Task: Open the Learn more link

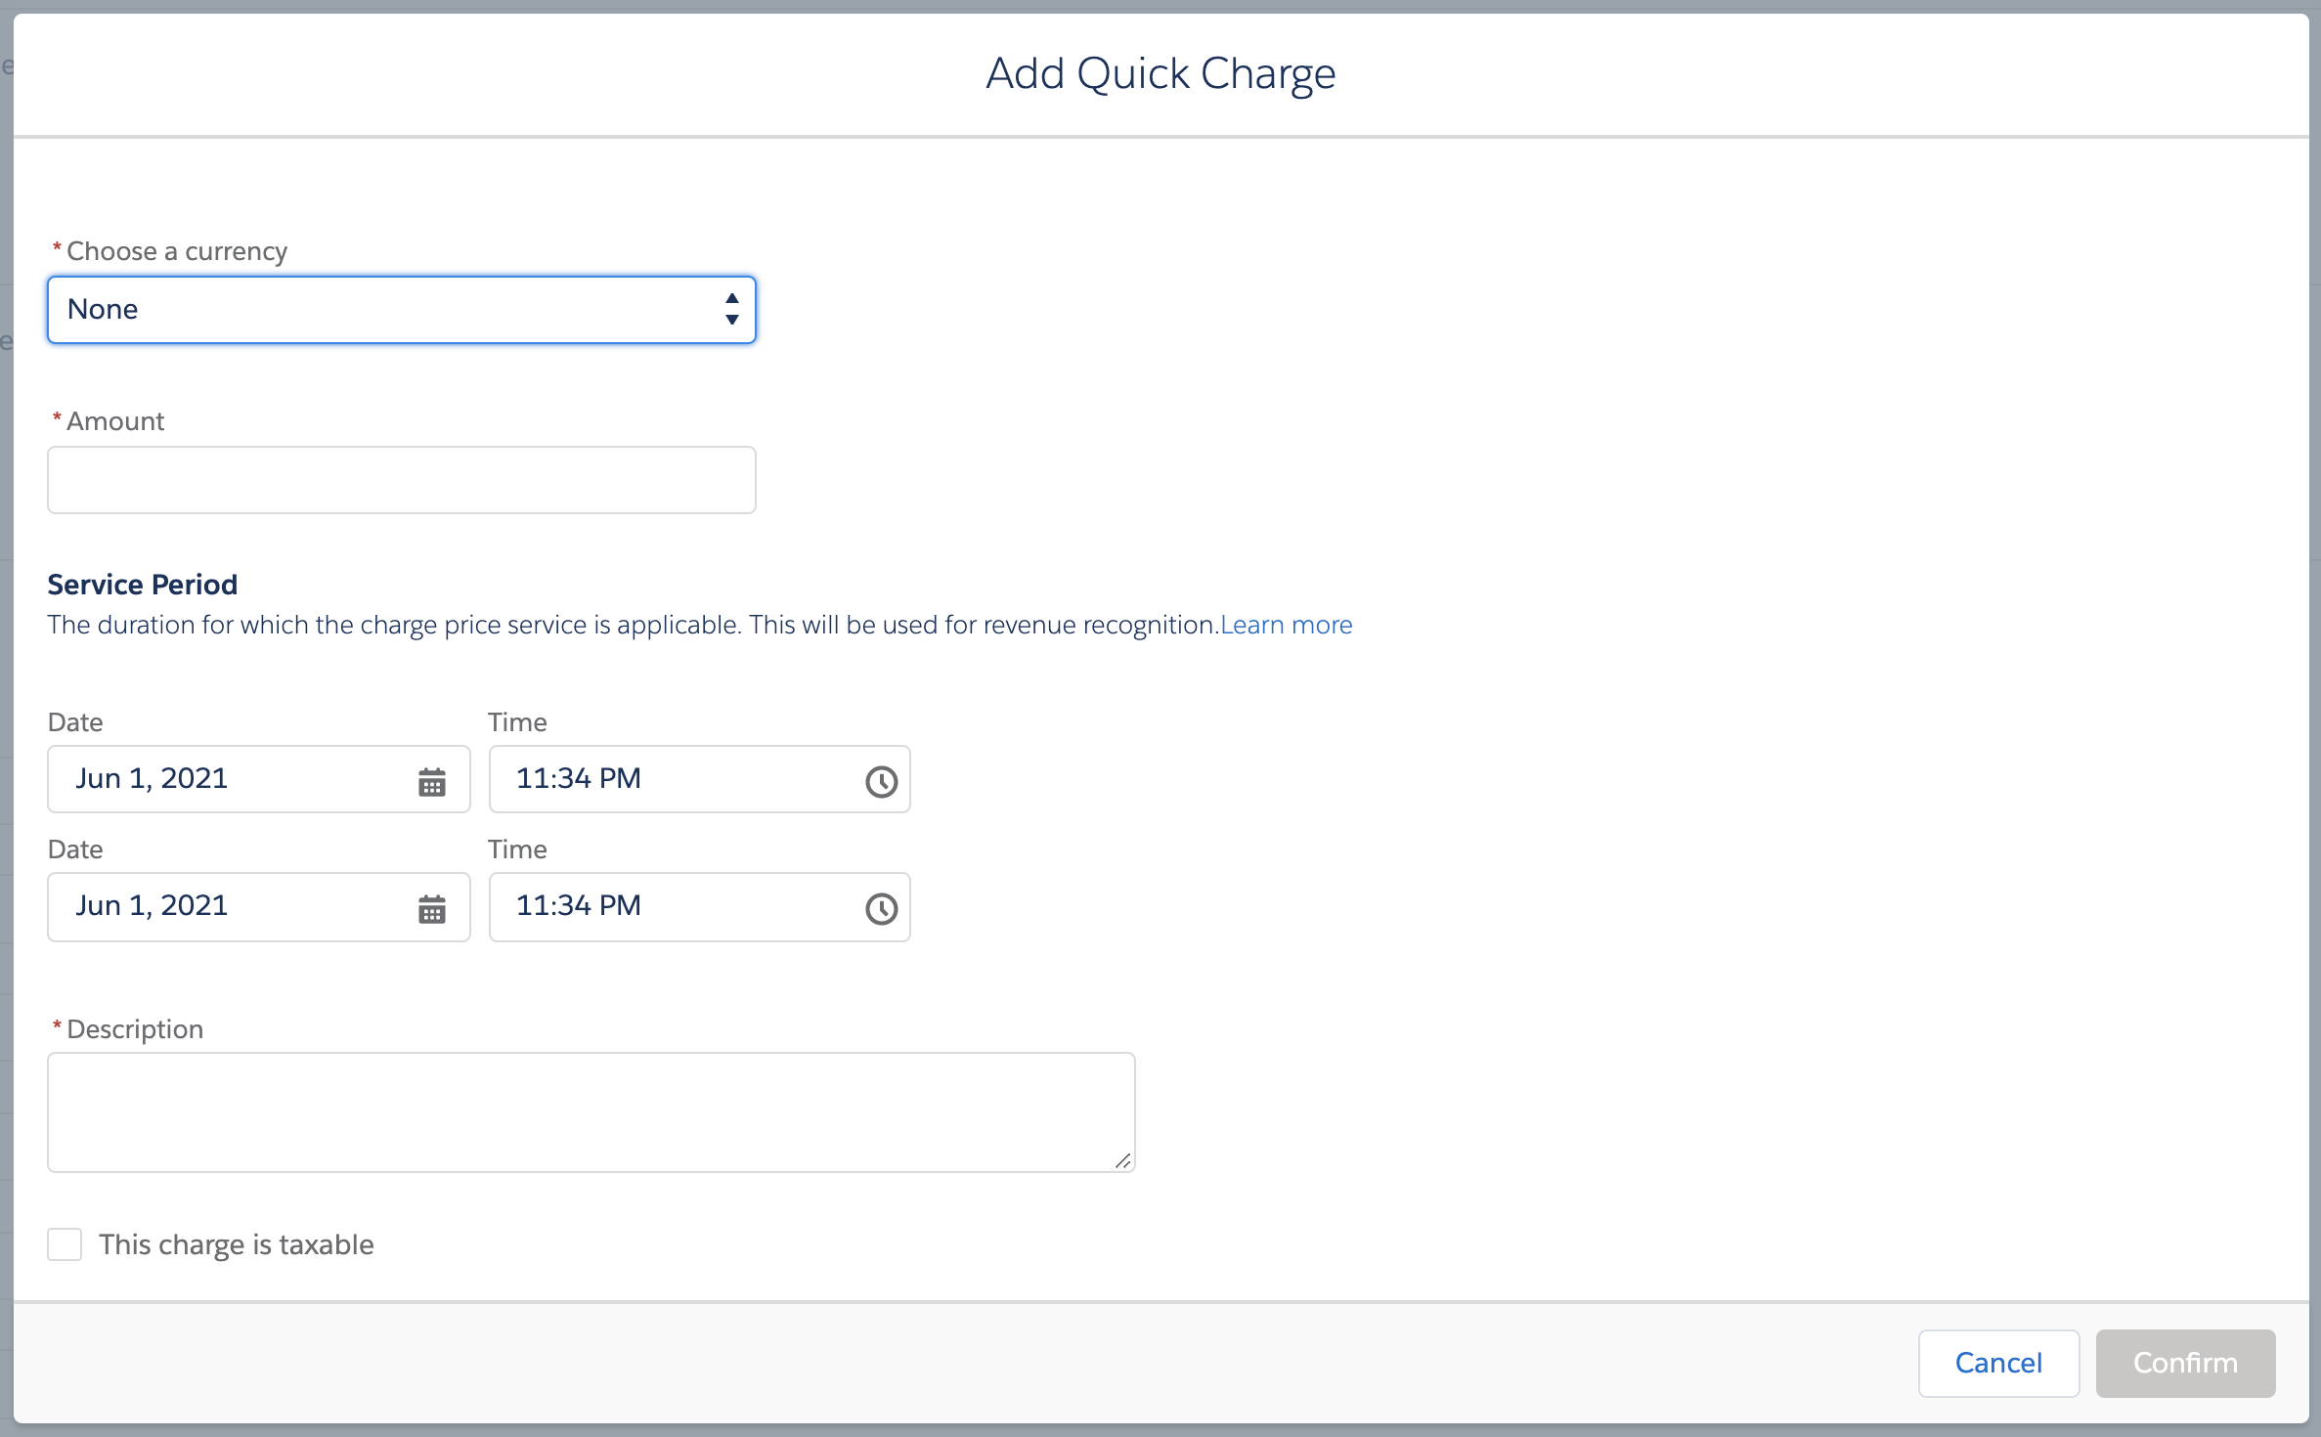Action: click(1286, 625)
